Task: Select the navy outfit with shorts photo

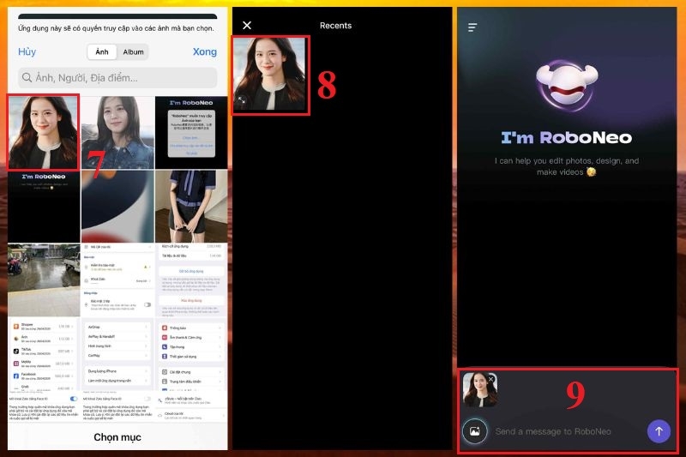Action: pyautogui.click(x=191, y=207)
